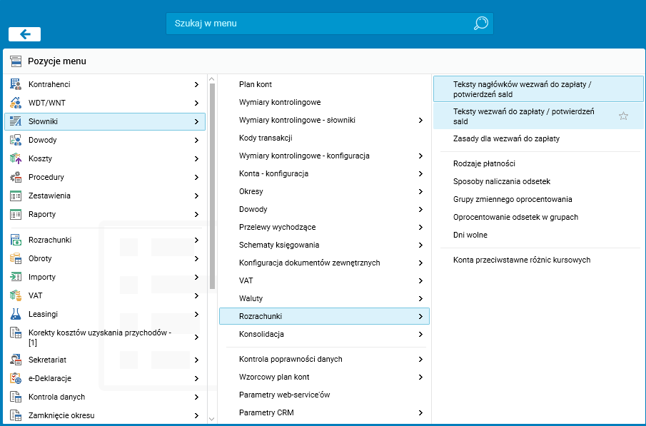646x426 pixels.
Task: Click Zasady dla wezwań do zapłaty
Action: (506, 138)
